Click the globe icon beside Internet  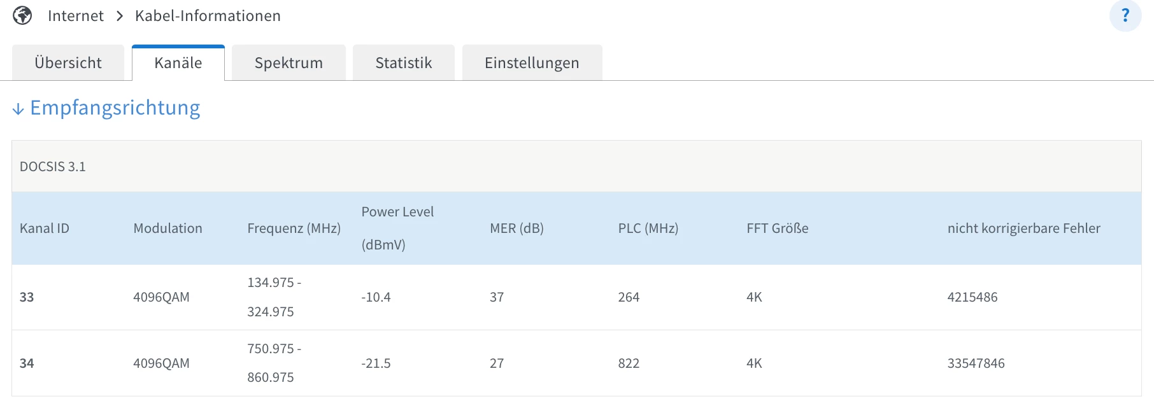point(22,15)
